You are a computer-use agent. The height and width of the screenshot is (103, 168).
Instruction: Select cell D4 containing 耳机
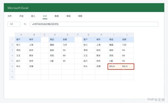55,56
